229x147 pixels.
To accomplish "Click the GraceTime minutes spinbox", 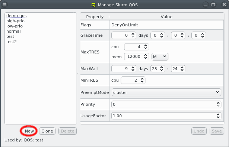I will [178, 35].
